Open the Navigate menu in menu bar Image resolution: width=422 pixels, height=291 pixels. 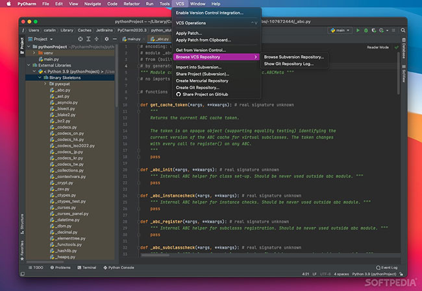point(93,4)
